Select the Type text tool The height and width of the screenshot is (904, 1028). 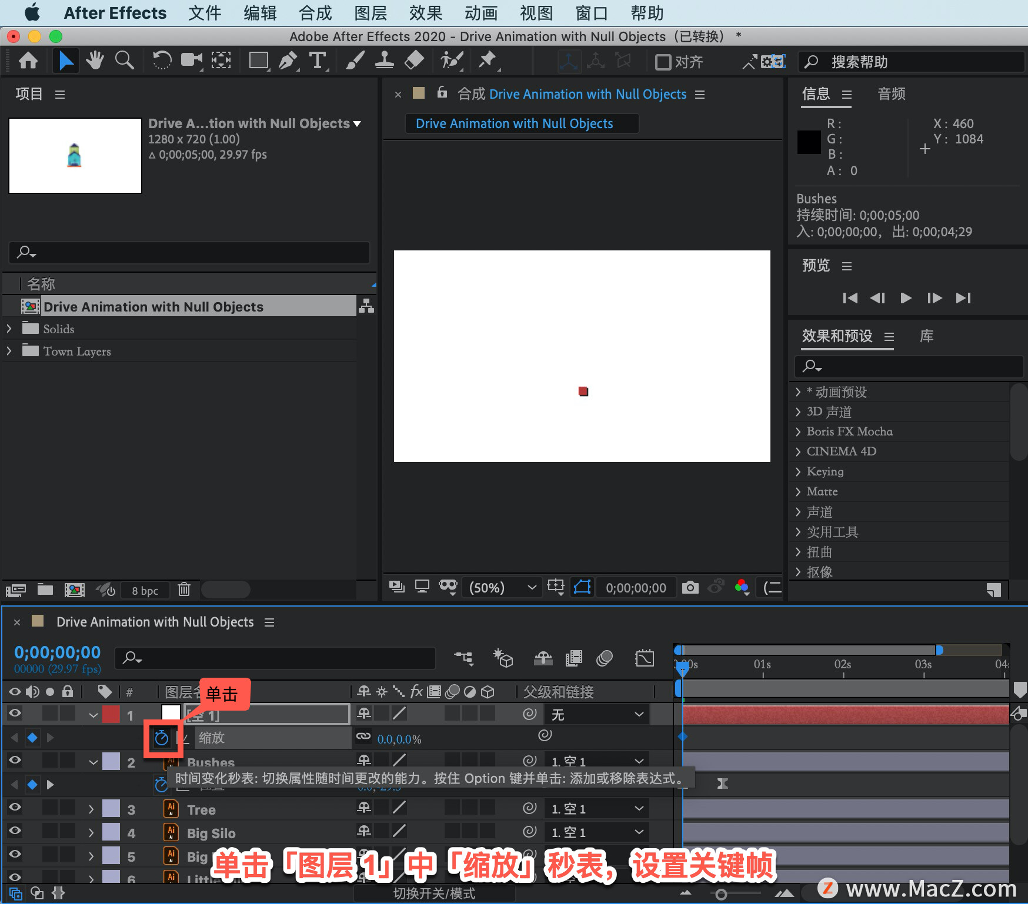pyautogui.click(x=318, y=61)
